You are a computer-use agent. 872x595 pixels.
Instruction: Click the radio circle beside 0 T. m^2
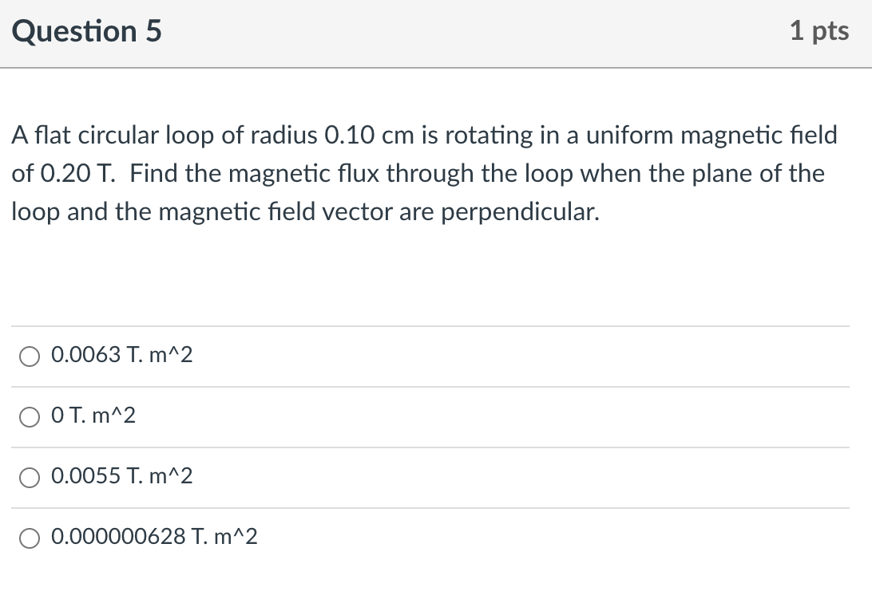(30, 416)
